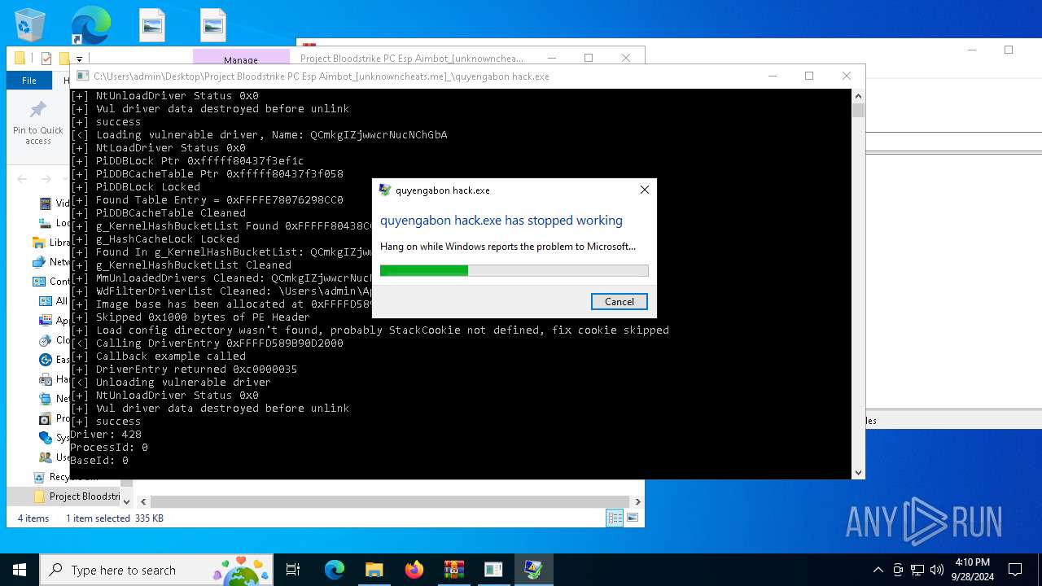Select Videos in the Explorer navigation pane

tap(56, 203)
